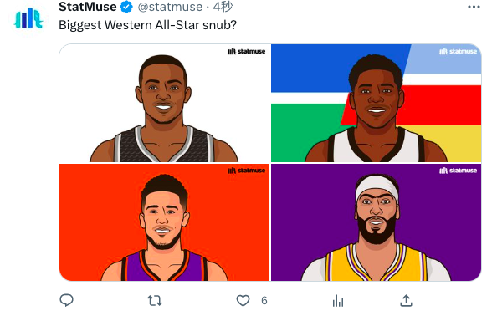492x316 pixels.
Task: Open the StatMuse profile avatar logo
Action: pos(28,18)
